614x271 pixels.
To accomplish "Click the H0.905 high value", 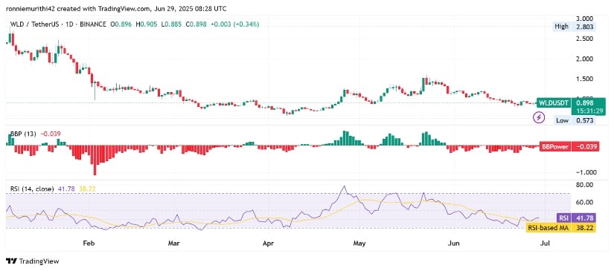I will (147, 25).
